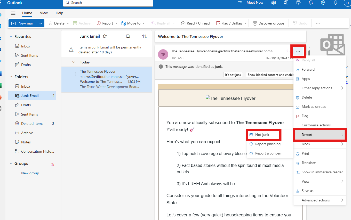The height and width of the screenshot is (220, 351).
Task: Click the Meet Now video icon
Action: [240, 3]
